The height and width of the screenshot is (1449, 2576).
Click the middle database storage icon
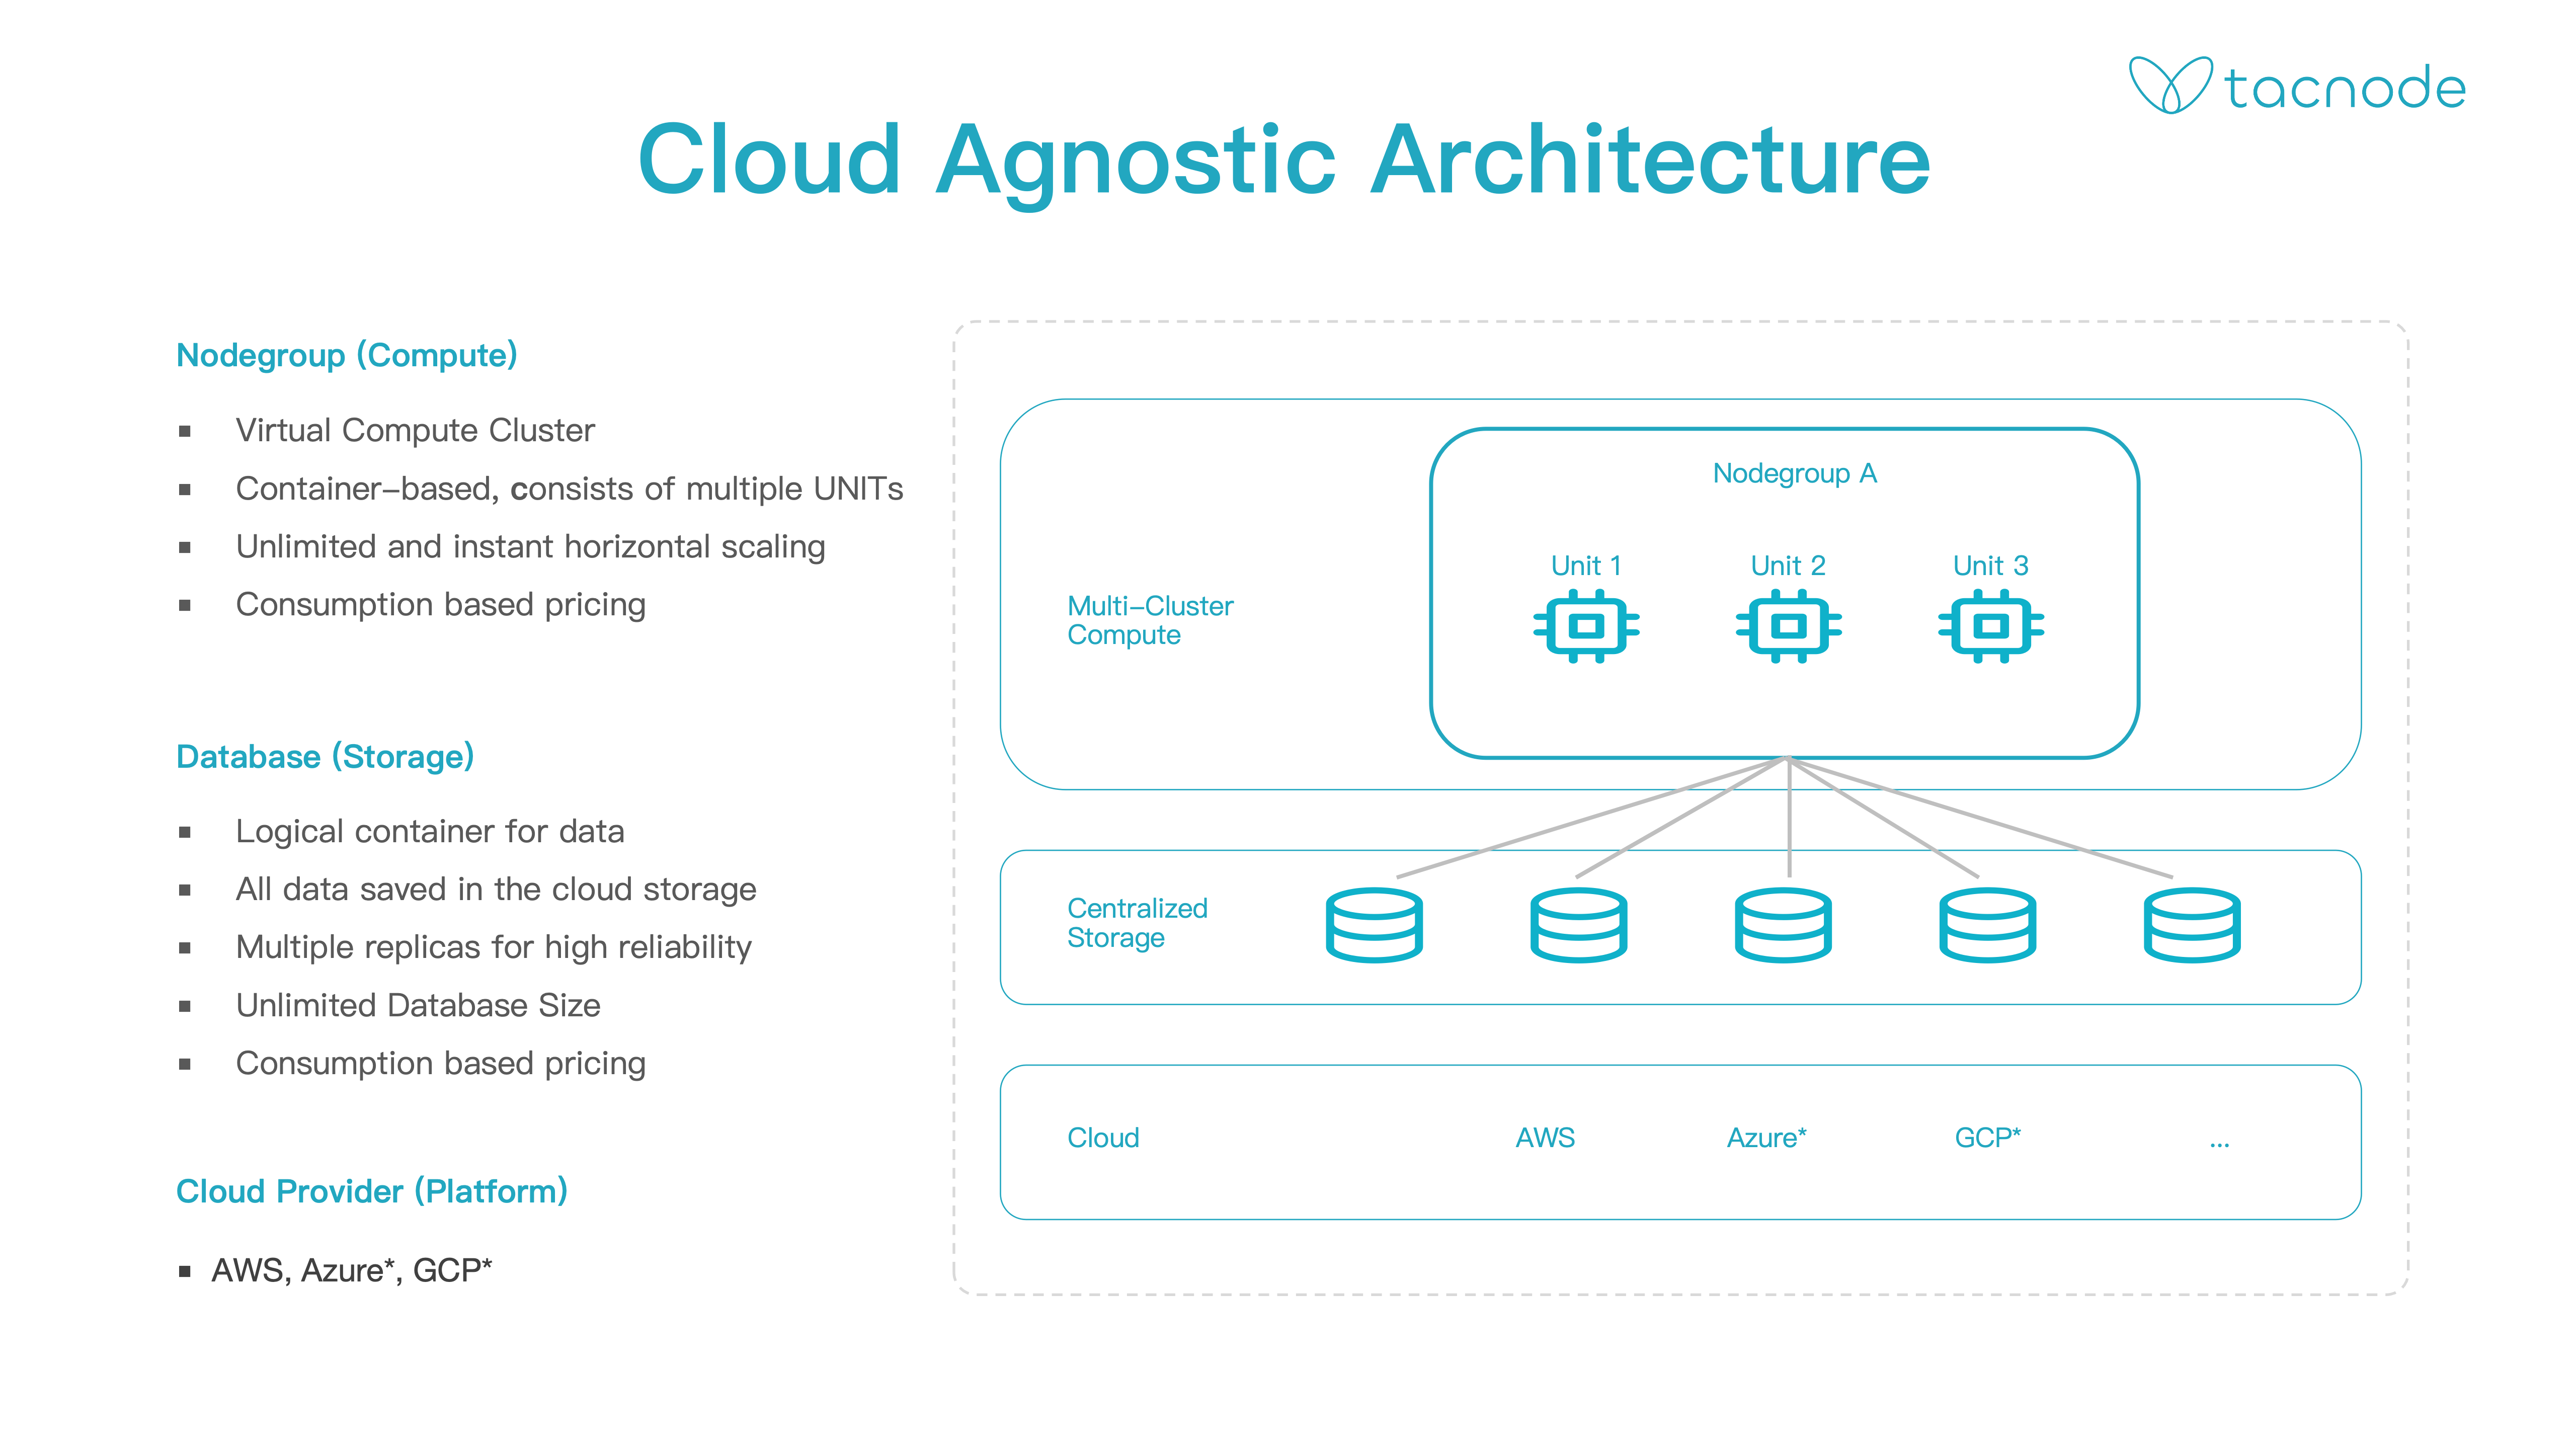(1783, 925)
